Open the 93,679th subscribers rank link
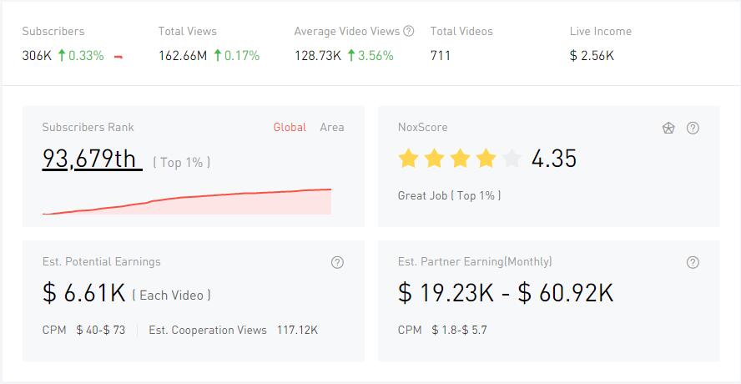The width and height of the screenshot is (741, 384). (89, 159)
